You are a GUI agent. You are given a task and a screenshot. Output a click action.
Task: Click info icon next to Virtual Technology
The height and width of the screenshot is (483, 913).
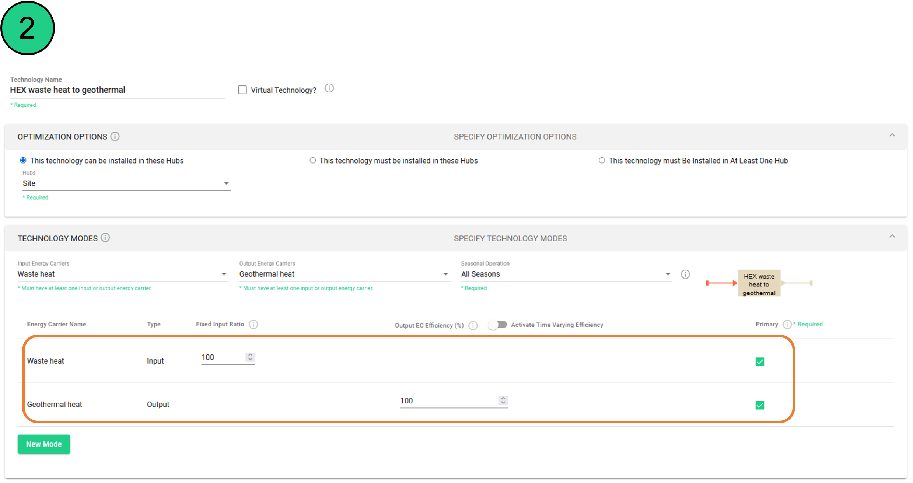[329, 88]
